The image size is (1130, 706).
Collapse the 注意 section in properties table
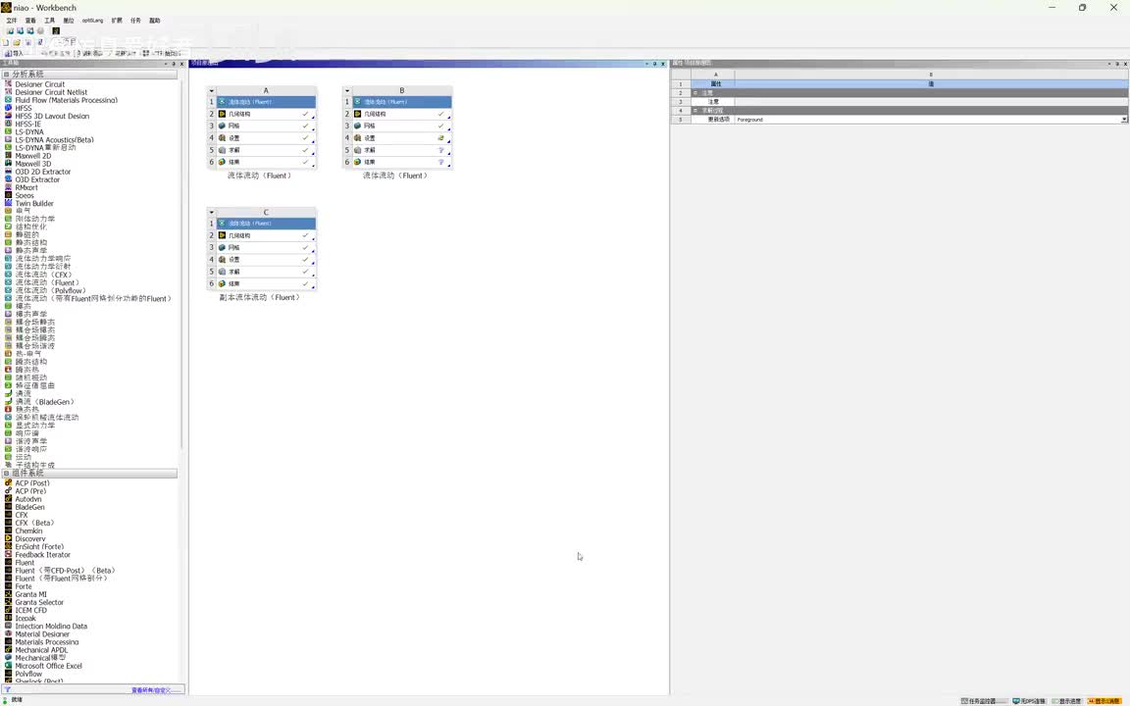695,93
